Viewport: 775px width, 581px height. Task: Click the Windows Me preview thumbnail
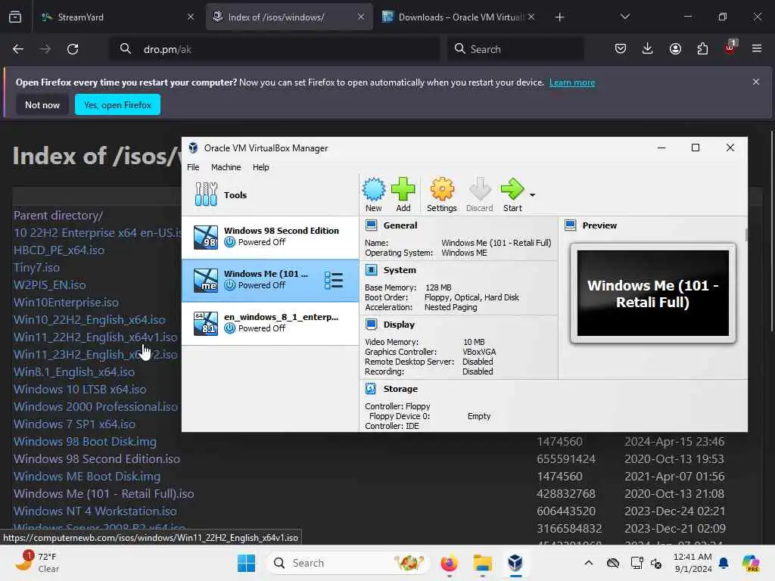tap(653, 293)
